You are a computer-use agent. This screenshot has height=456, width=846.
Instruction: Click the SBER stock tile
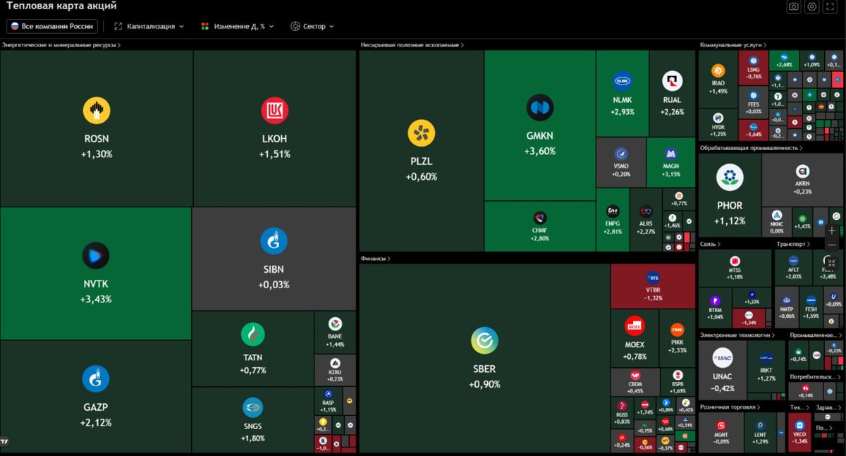pos(484,358)
